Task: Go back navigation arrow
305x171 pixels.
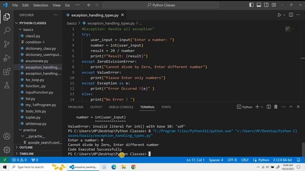Action: pos(89,5)
